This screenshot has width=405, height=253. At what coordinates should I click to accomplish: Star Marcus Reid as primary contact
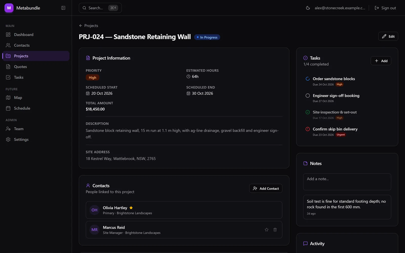pos(267,230)
